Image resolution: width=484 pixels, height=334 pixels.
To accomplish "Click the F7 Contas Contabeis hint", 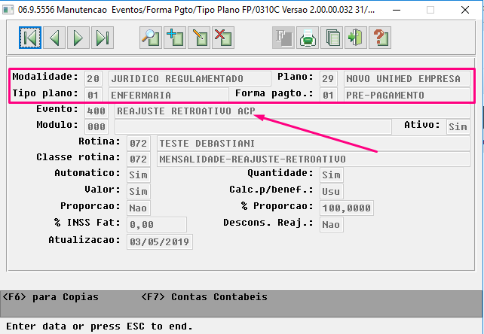I will pyautogui.click(x=204, y=297).
